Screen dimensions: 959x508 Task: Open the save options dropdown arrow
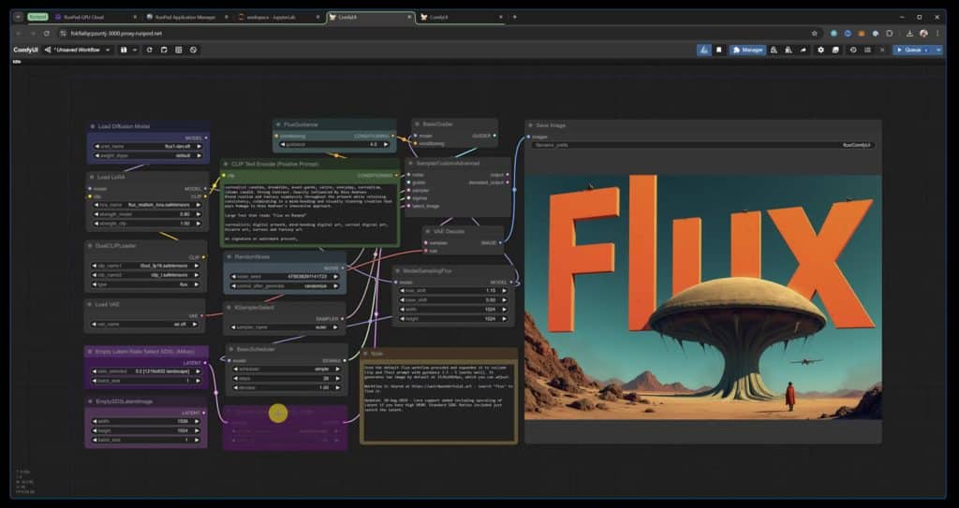point(135,50)
